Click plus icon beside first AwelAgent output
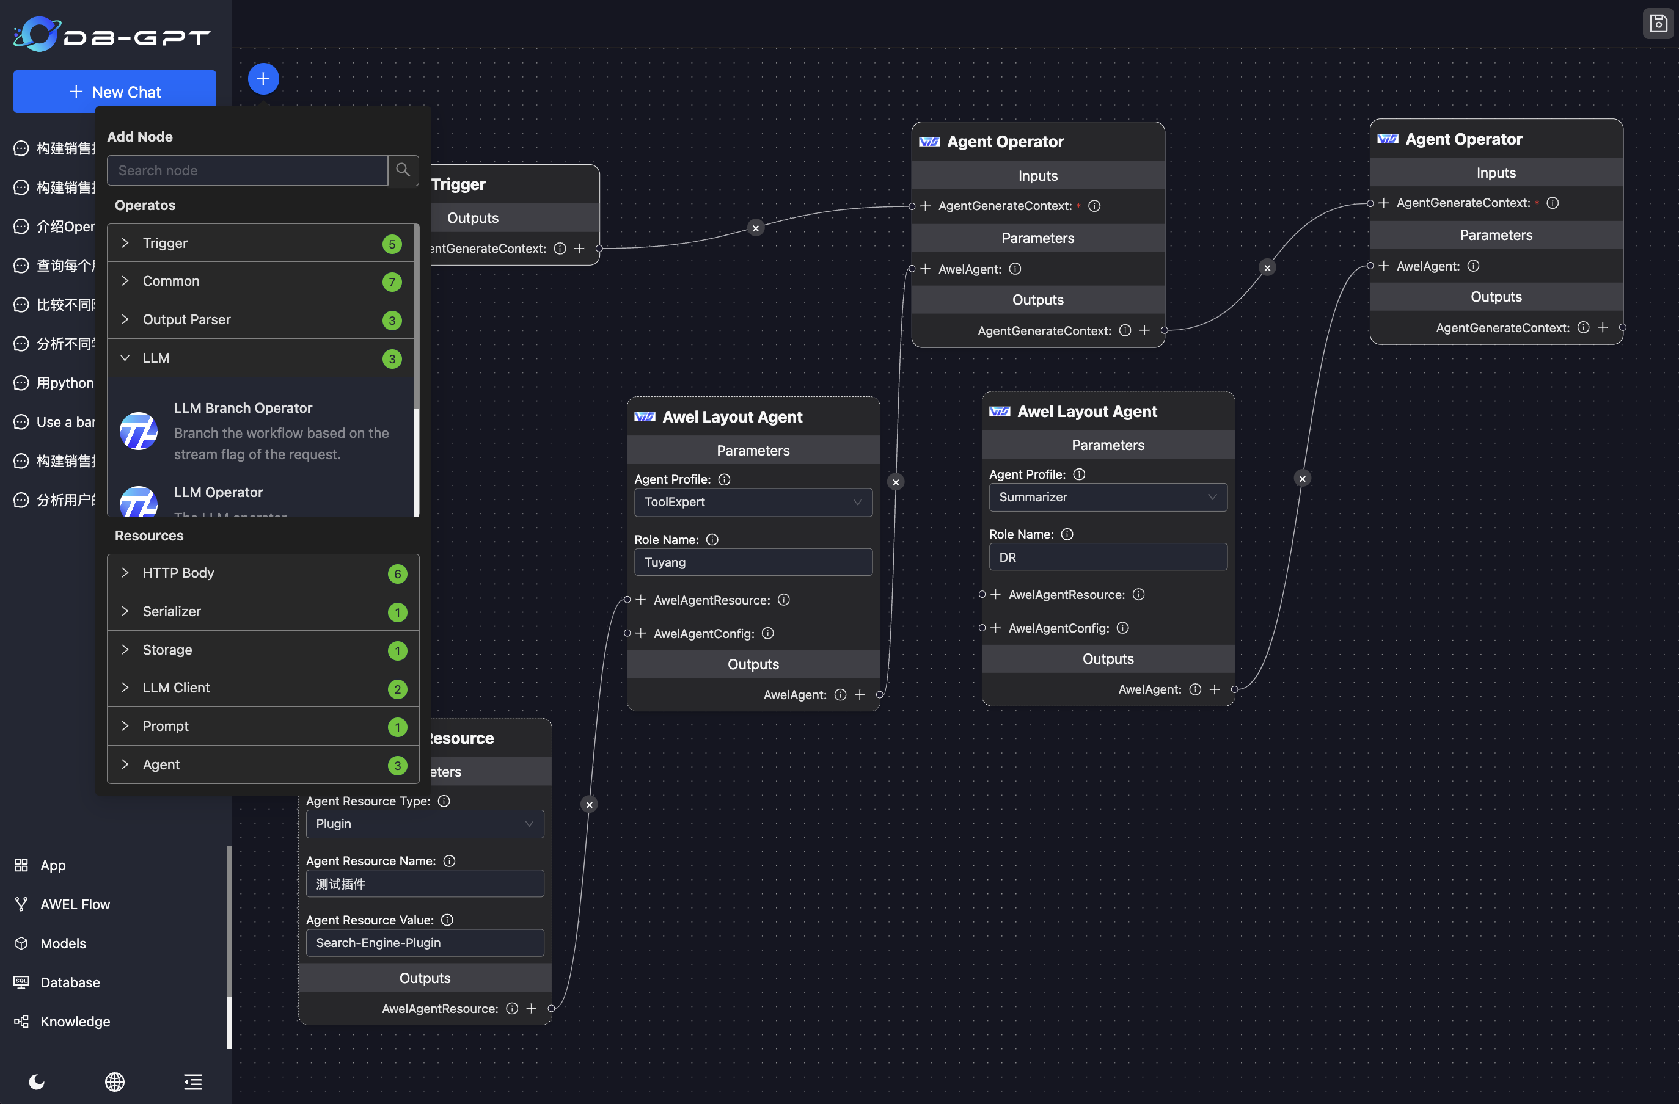The width and height of the screenshot is (1679, 1104). (x=860, y=694)
